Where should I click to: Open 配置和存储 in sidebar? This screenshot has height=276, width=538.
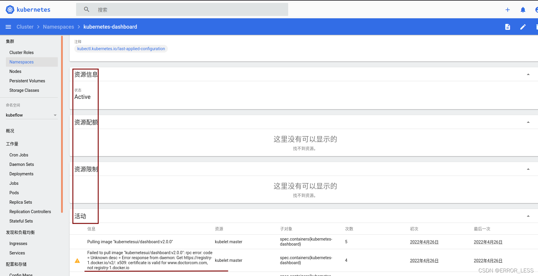pos(16,264)
